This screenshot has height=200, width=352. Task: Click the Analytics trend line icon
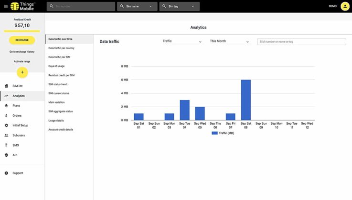click(6, 96)
